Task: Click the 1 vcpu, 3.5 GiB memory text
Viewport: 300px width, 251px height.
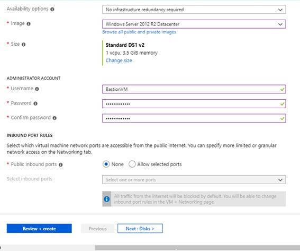Action: (x=132, y=53)
